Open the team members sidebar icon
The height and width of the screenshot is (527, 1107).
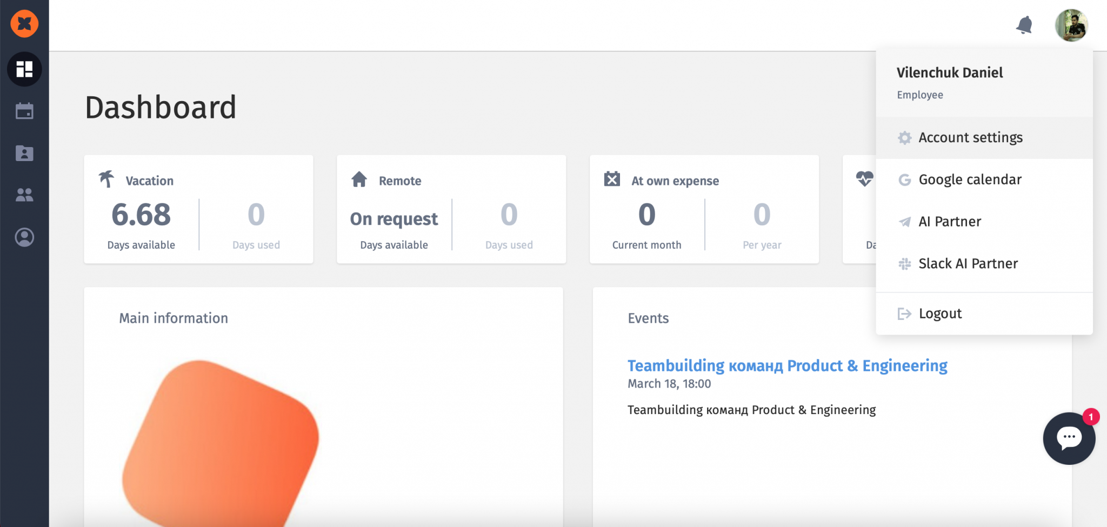(x=24, y=195)
